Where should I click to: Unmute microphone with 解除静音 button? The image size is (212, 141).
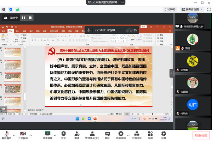pos(6,135)
